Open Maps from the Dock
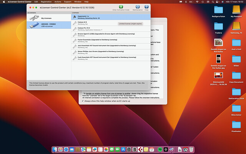Viewport: 246px width, 154px height. point(83,149)
